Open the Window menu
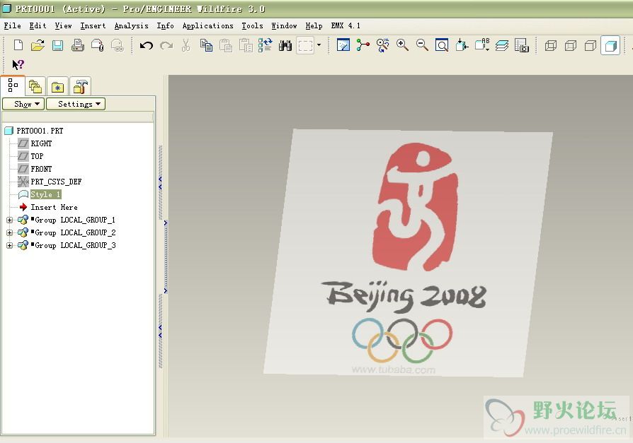This screenshot has height=443, width=633. tap(284, 25)
